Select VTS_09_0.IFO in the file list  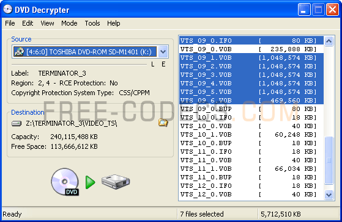[251, 41]
